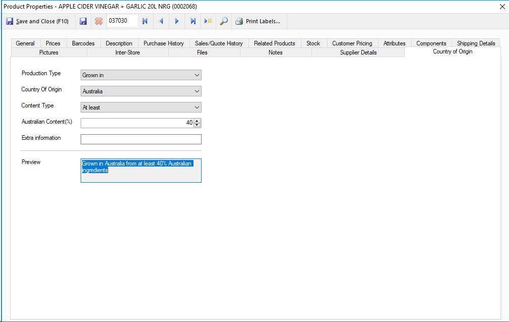This screenshot has width=509, height=322.
Task: Save the product using floppy disk icon
Action: tap(83, 22)
